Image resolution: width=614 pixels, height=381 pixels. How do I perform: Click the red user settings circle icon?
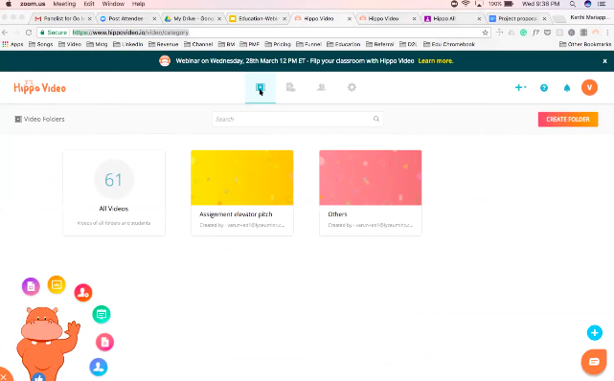coord(83,293)
